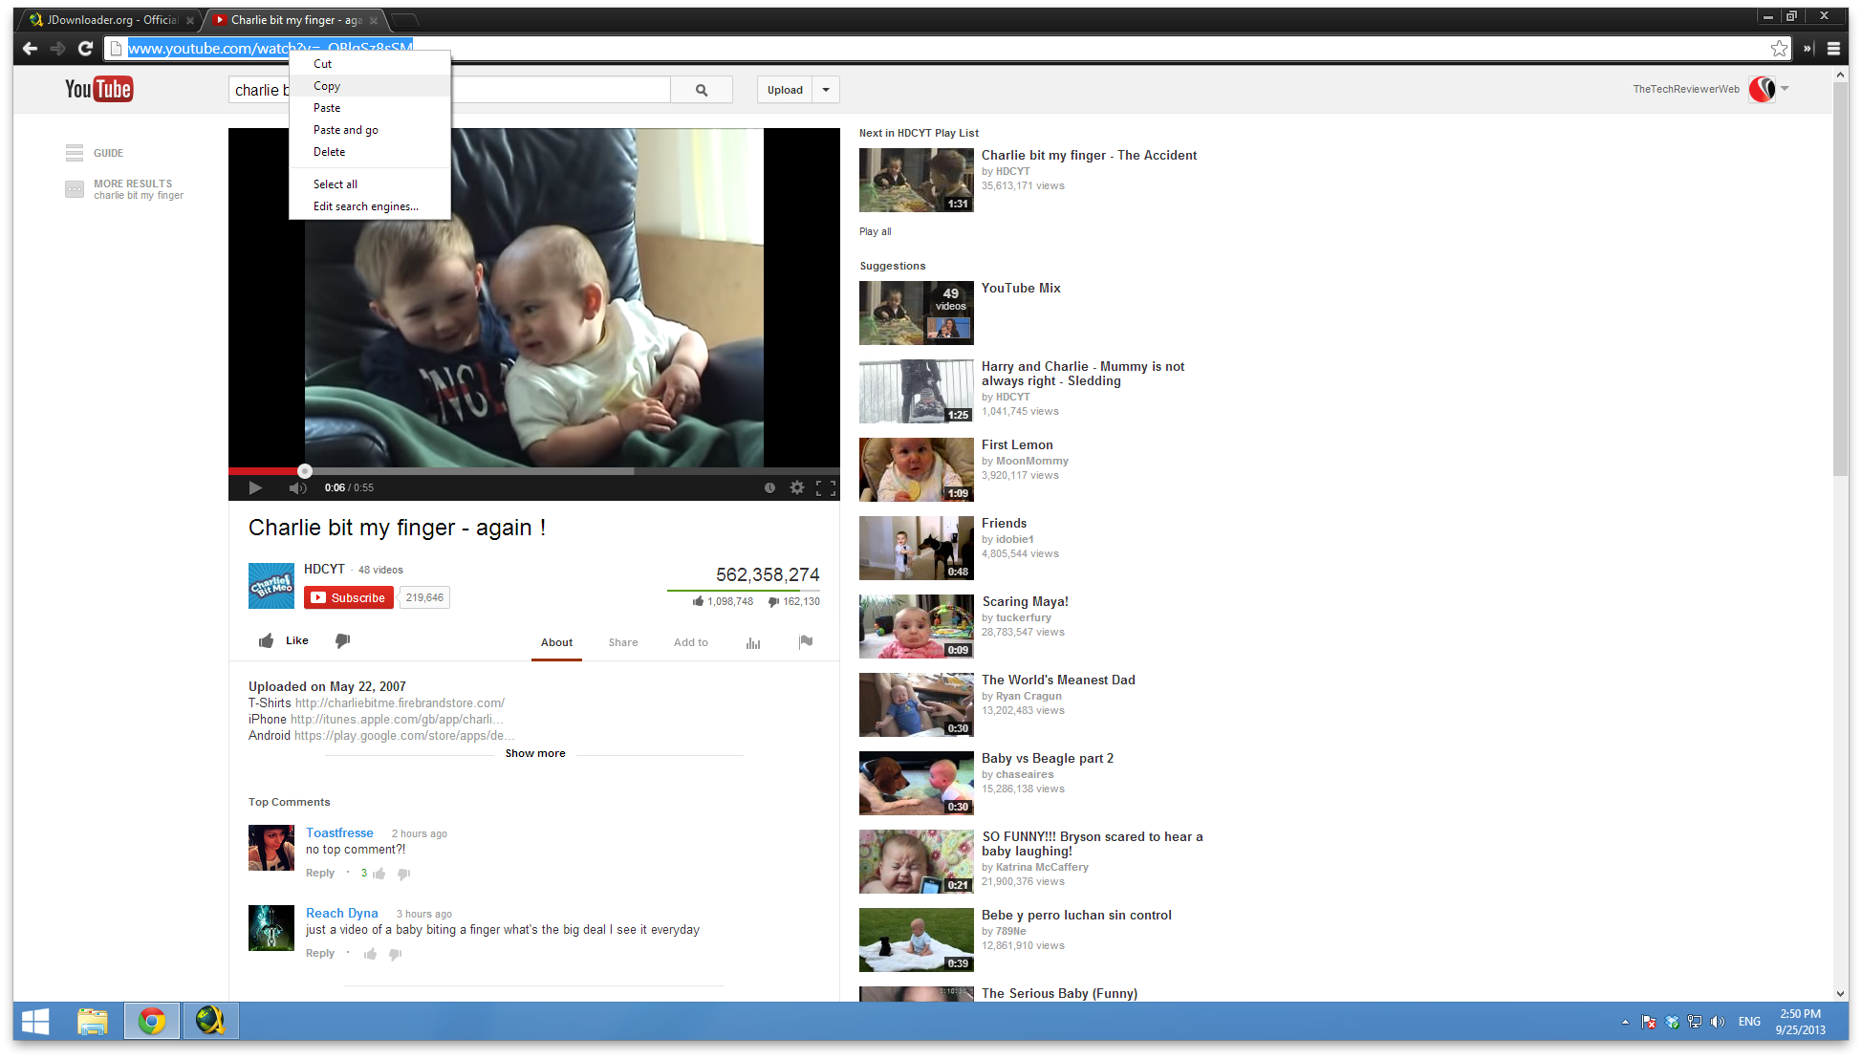The width and height of the screenshot is (1862, 1059).
Task: Mute the video volume
Action: click(x=296, y=487)
